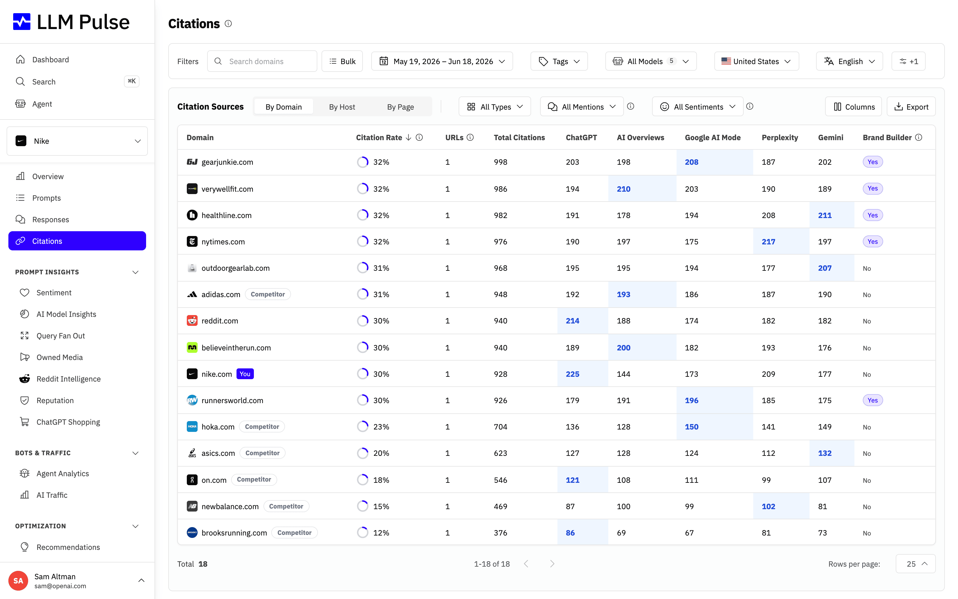Click the Citation Rate sort arrow
958x599 pixels.
click(x=409, y=137)
